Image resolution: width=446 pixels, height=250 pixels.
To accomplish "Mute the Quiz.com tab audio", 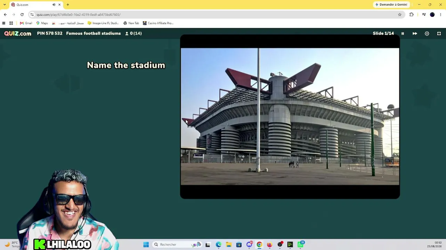I will click(54, 5).
